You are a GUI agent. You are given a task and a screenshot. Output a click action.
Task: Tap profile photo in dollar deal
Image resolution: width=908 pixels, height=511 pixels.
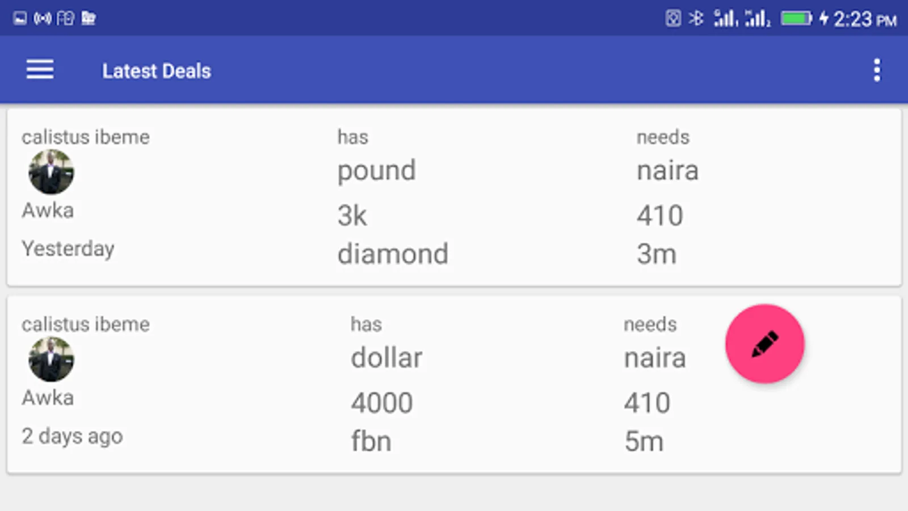tap(51, 359)
